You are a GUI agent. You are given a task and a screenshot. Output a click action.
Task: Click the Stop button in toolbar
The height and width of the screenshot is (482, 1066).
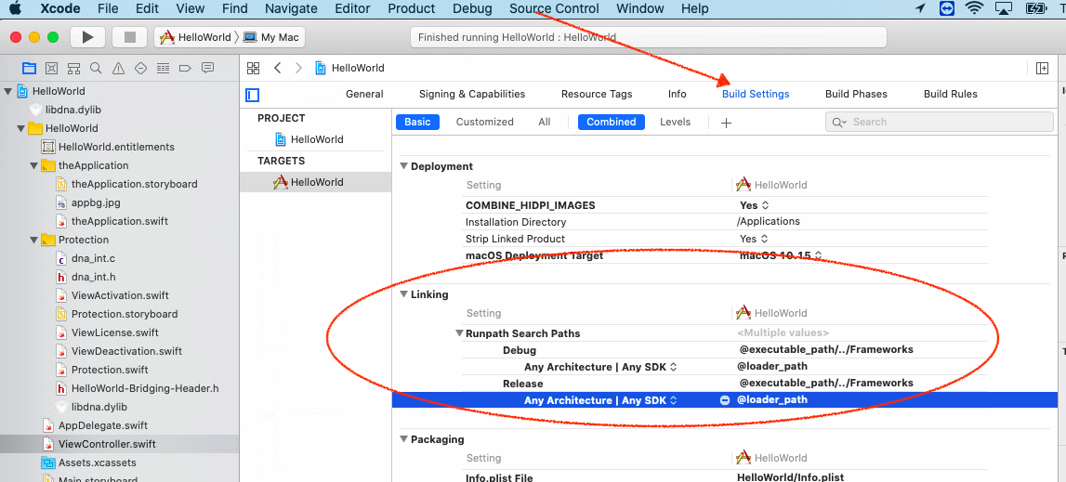click(x=129, y=37)
